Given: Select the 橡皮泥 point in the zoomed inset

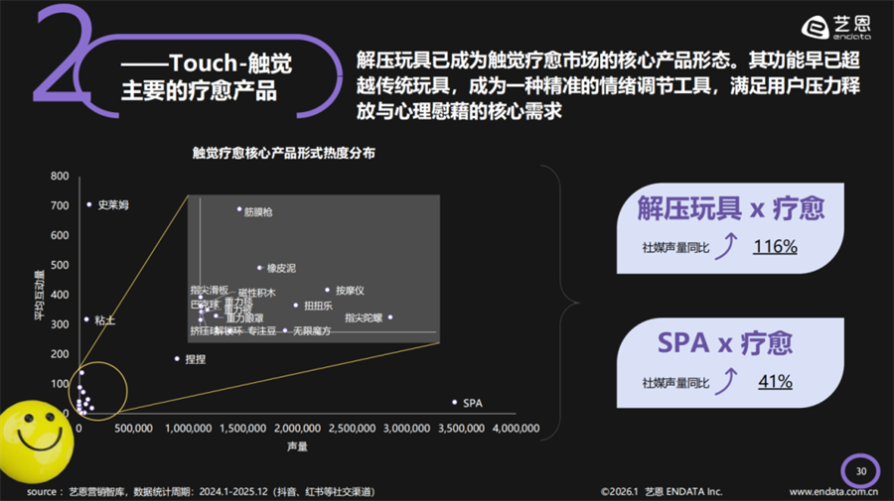Looking at the screenshot, I should point(260,267).
